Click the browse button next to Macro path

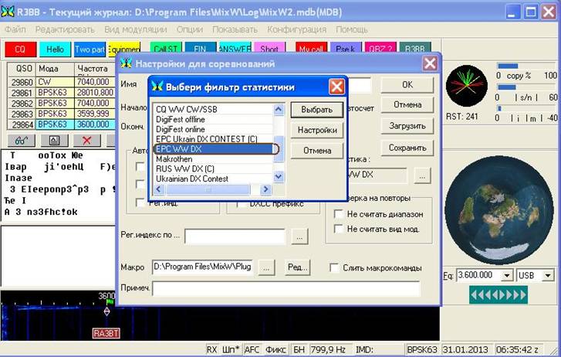coord(265,267)
